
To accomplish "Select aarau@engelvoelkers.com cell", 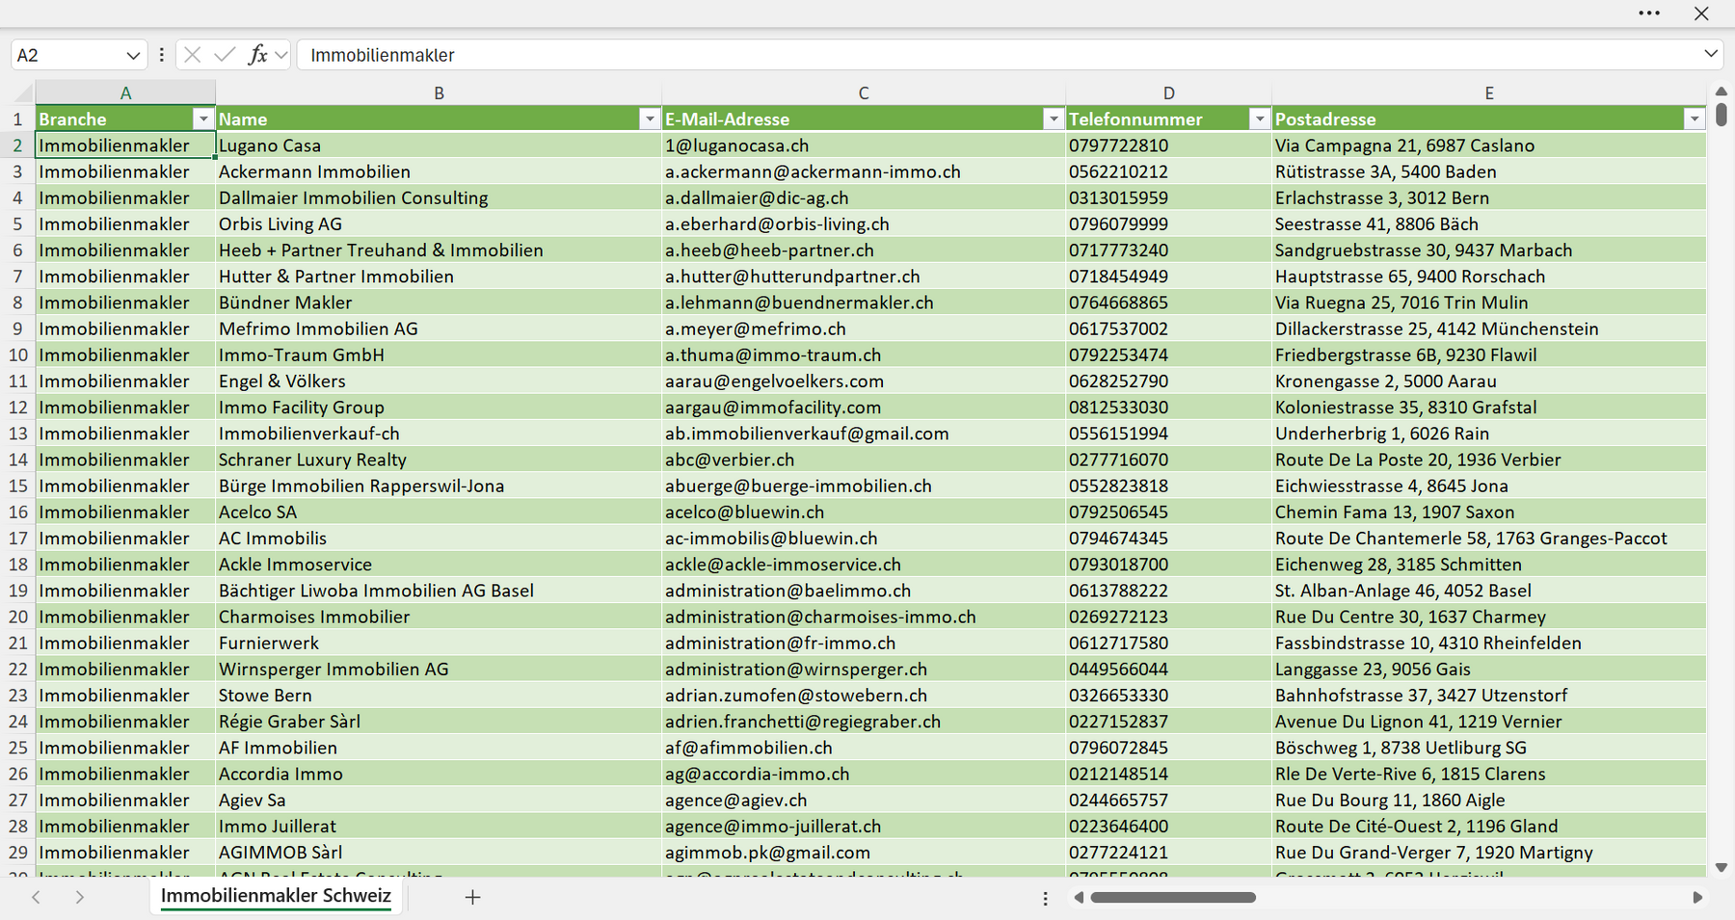I will coord(864,381).
